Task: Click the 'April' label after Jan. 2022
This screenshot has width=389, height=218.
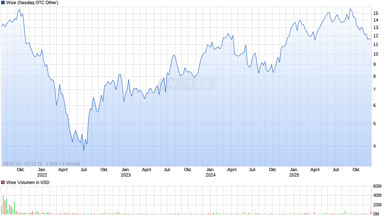Action: [x=63, y=170]
